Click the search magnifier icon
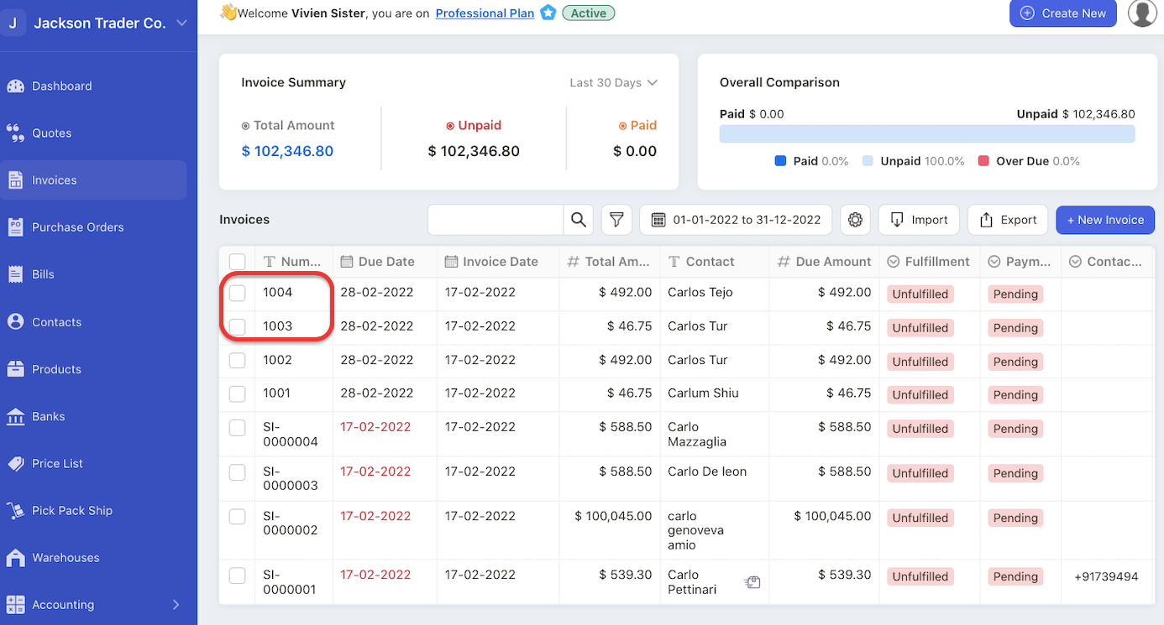 point(579,220)
